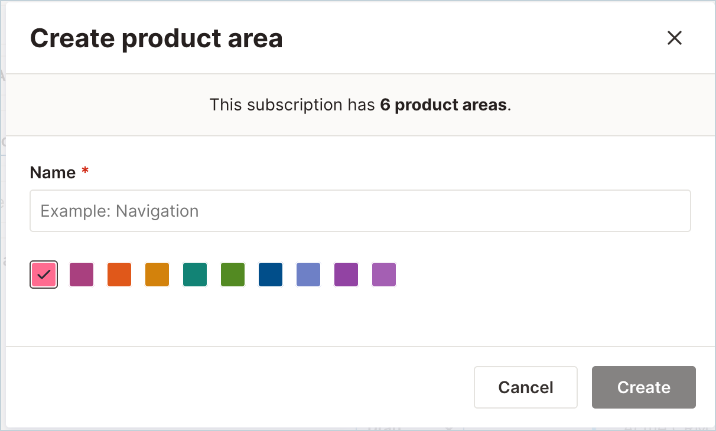Pick the red-orange color swatch
The height and width of the screenshot is (431, 716).
point(119,275)
